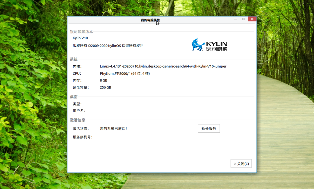Click the 我的电脑属性 title bar text
Image resolution: width=314 pixels, height=189 pixels.
pos(150,20)
